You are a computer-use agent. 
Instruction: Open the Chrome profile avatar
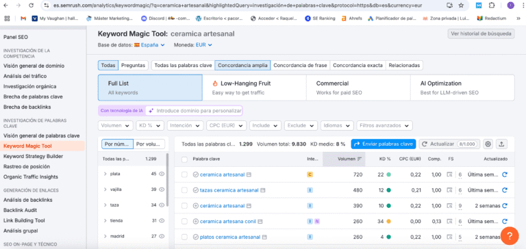(x=510, y=5)
